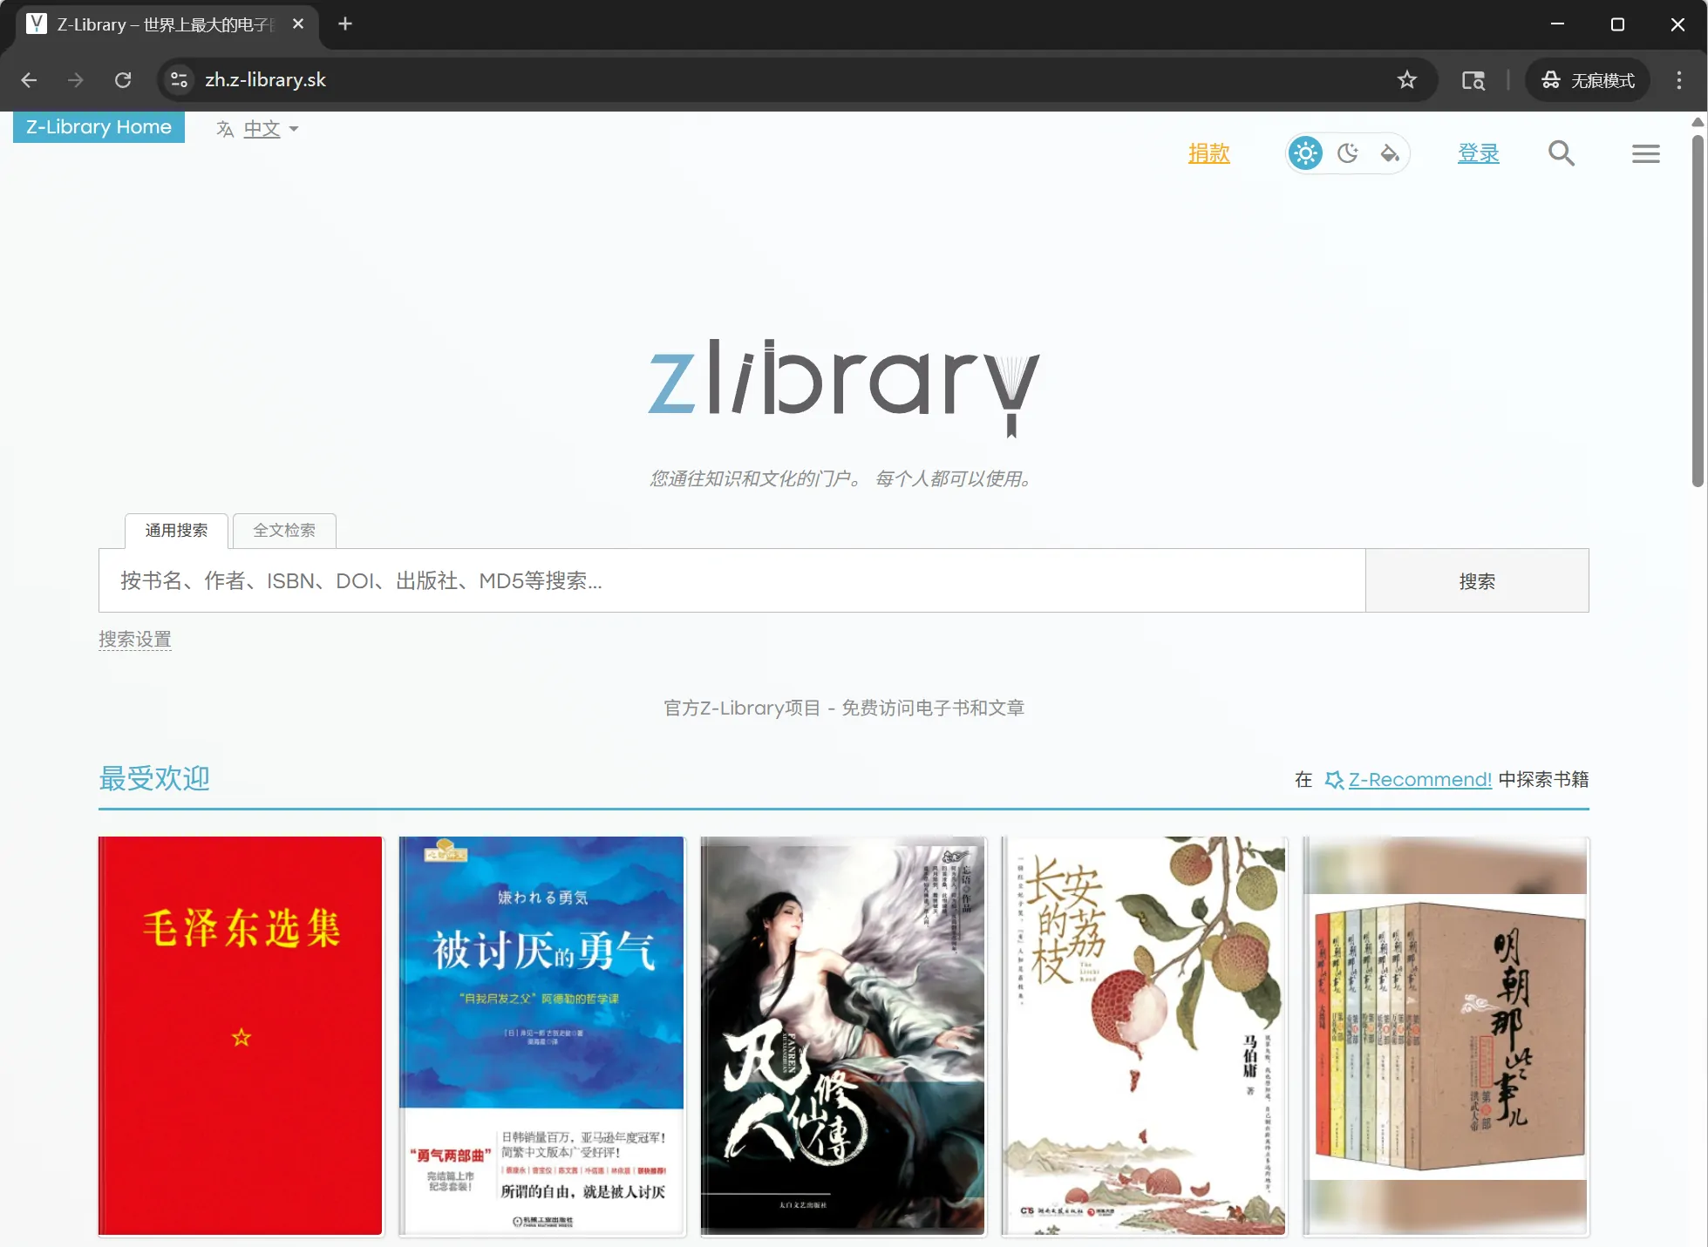The height and width of the screenshot is (1247, 1708).
Task: Click the address bar URL zh.z-library.sk
Action: tap(265, 80)
